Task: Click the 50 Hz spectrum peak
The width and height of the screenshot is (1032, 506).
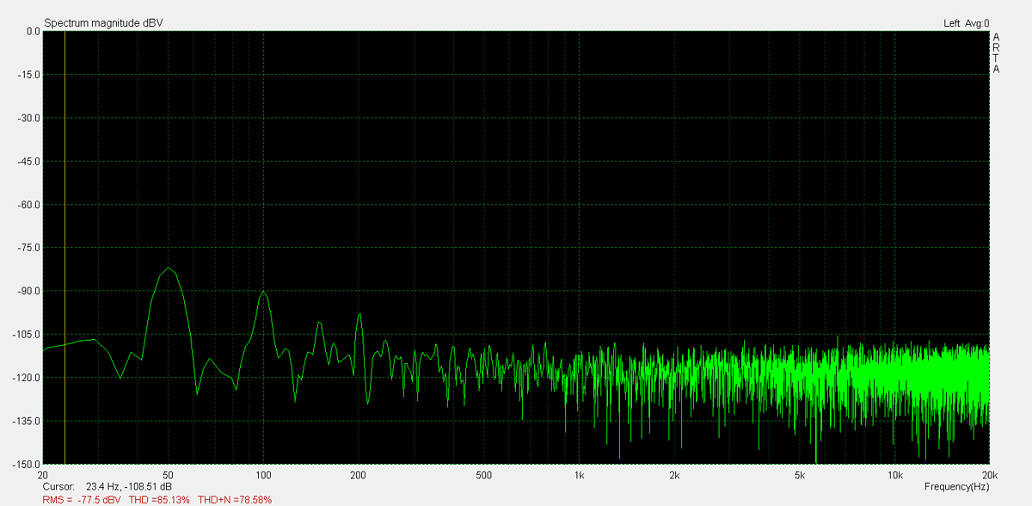Action: (169, 269)
